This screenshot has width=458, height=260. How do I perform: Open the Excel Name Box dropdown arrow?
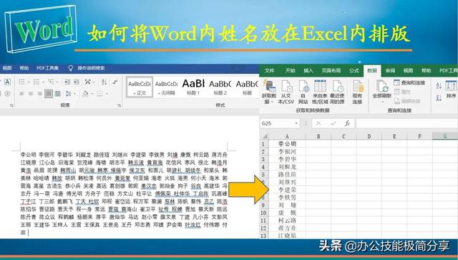click(x=296, y=123)
